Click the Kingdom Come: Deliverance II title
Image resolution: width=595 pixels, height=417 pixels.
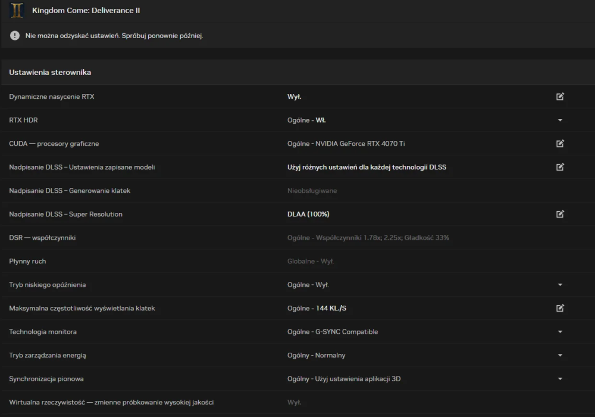click(x=86, y=10)
